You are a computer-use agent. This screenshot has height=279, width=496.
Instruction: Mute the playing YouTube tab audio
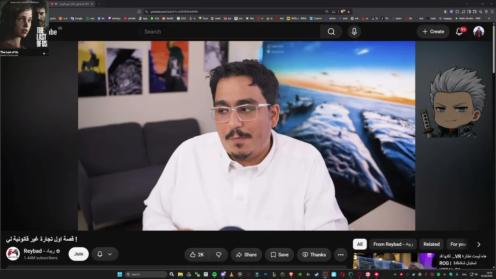pyautogui.click(x=56, y=4)
